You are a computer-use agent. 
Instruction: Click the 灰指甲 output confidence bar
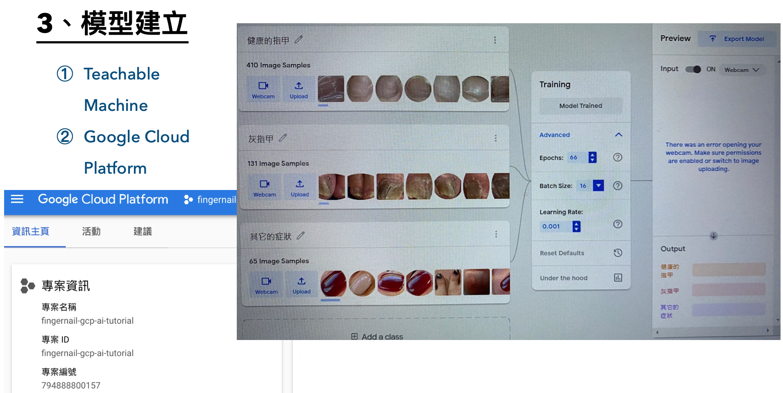[729, 290]
